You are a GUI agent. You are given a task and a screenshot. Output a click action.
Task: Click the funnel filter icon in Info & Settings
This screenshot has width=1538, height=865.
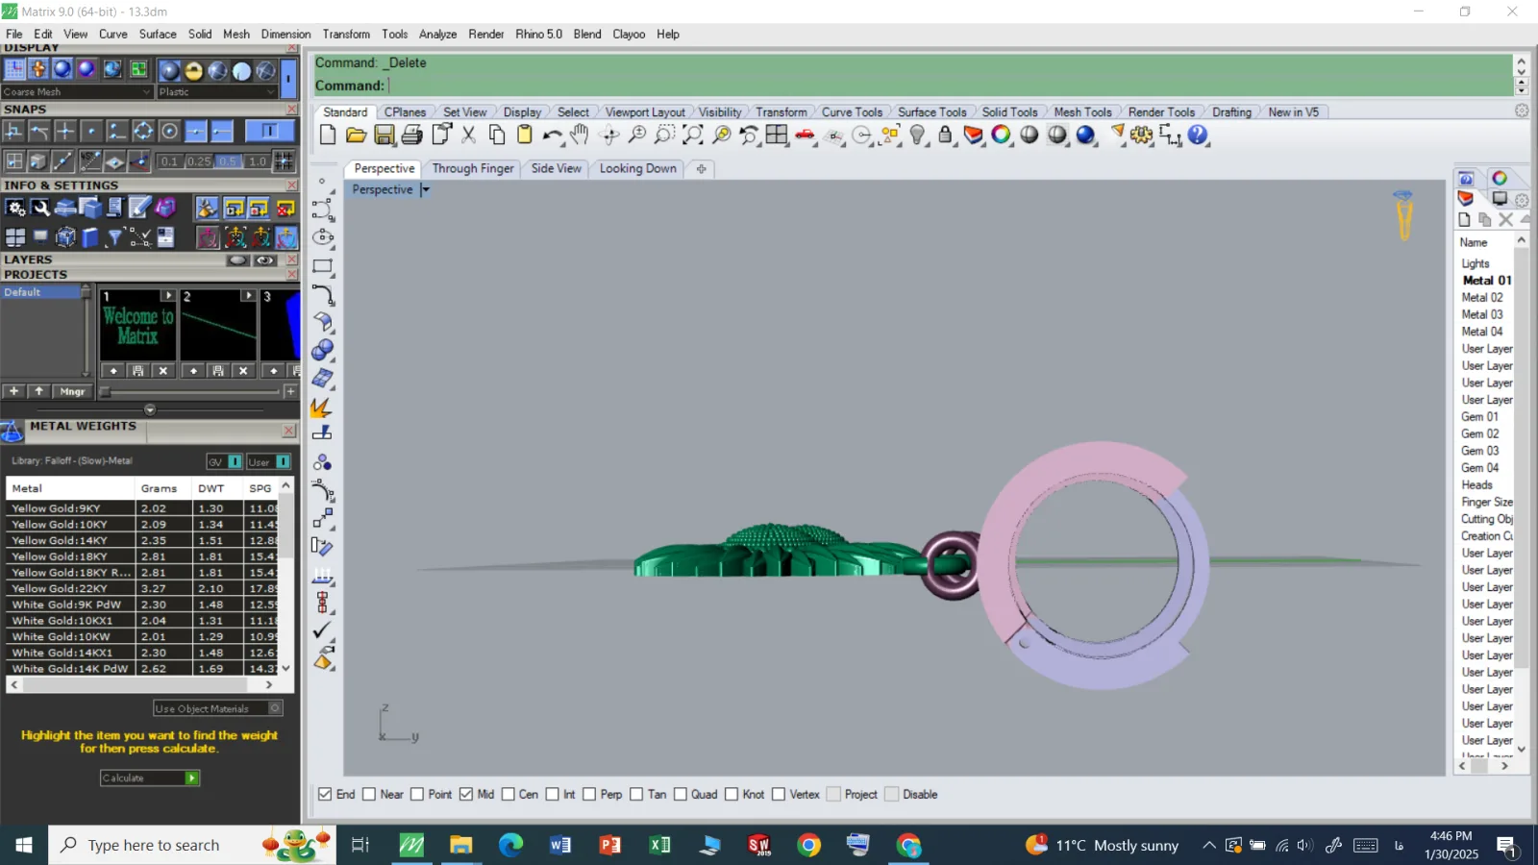pyautogui.click(x=115, y=237)
